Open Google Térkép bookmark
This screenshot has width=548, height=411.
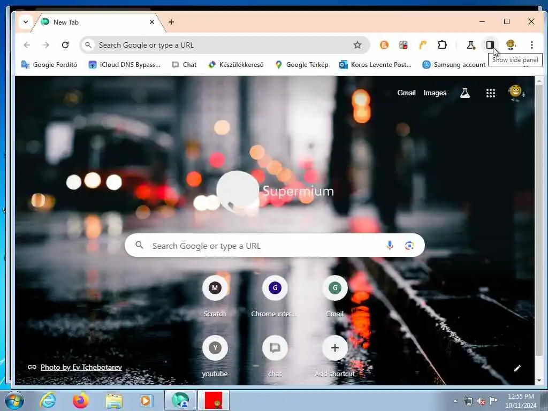(302, 65)
